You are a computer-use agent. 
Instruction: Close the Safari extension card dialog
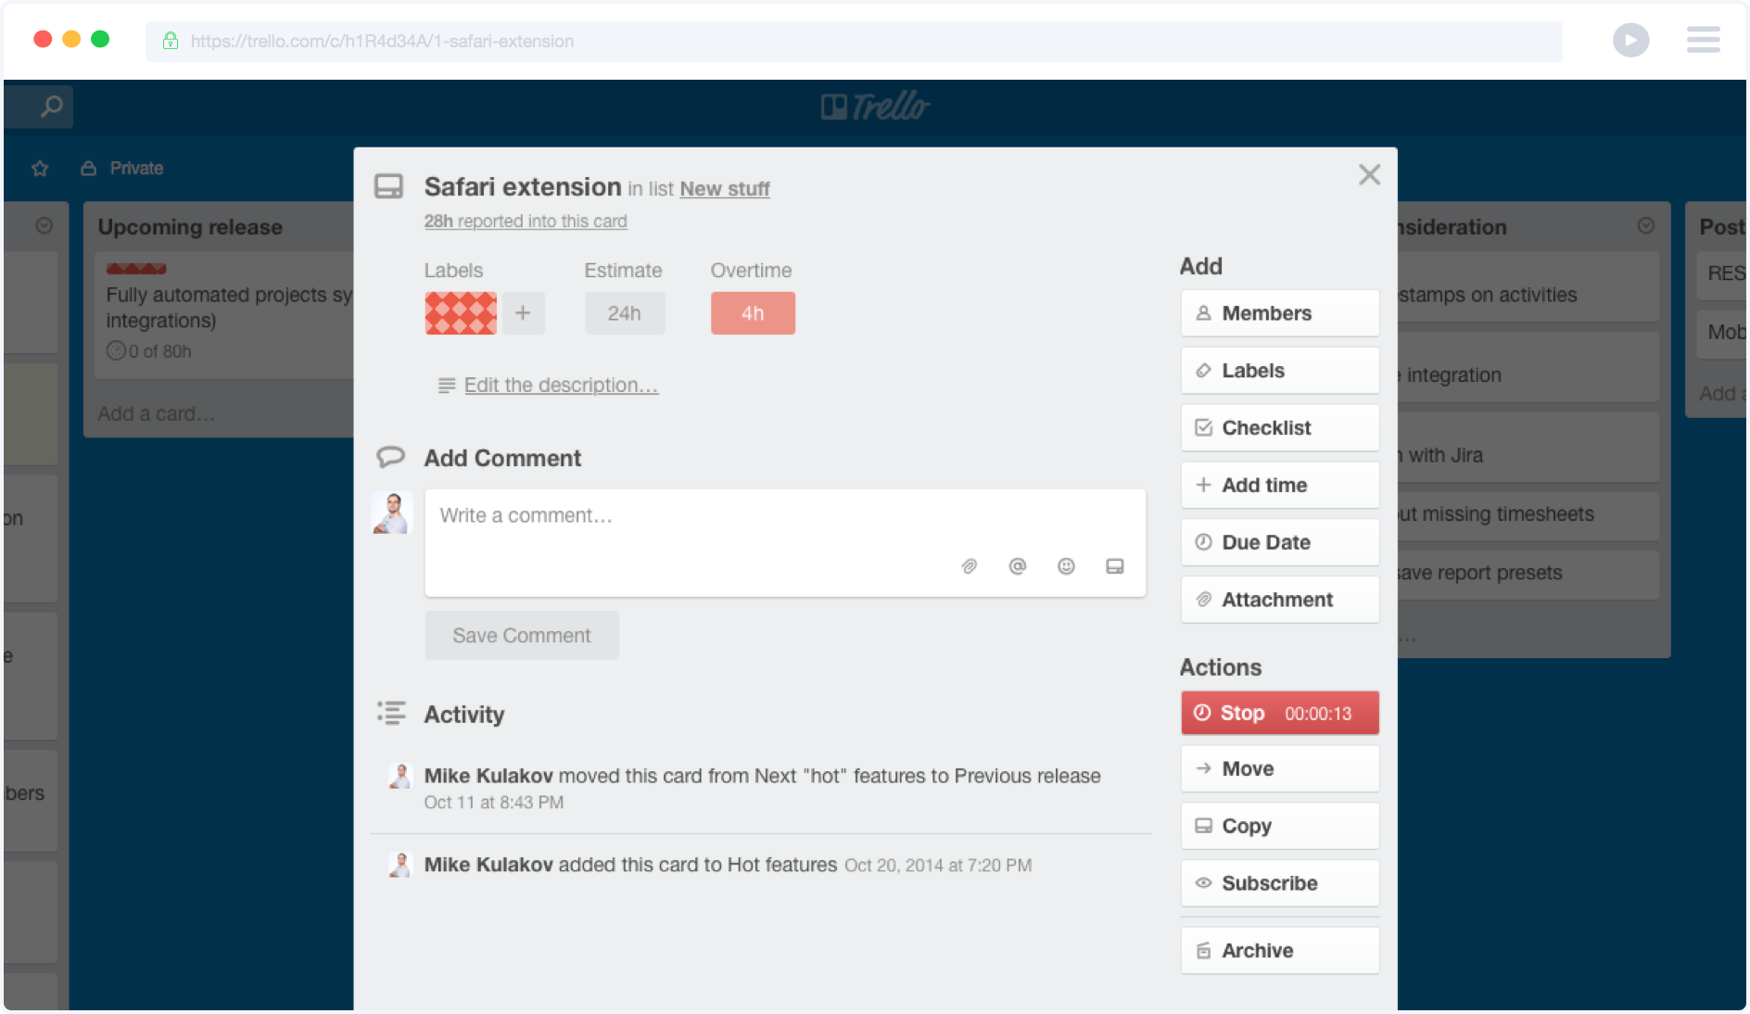(1369, 174)
